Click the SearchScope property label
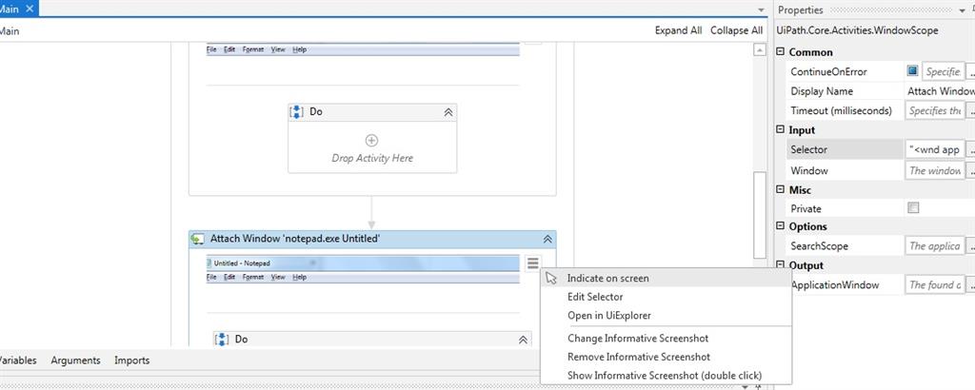Image resolution: width=975 pixels, height=390 pixels. (819, 246)
